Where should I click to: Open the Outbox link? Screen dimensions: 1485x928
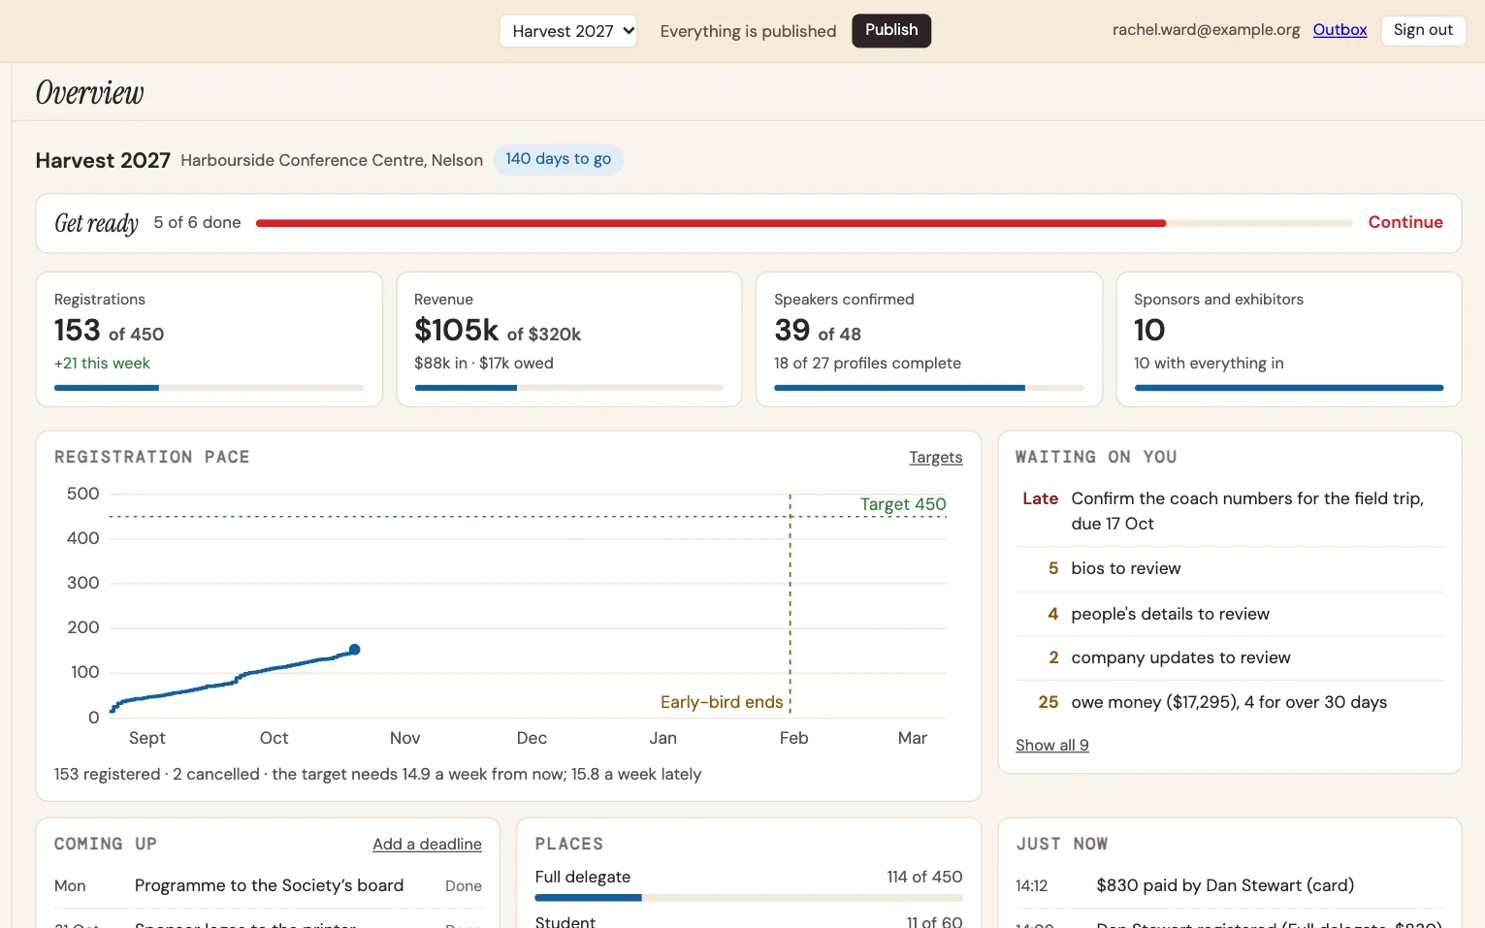1340,30
